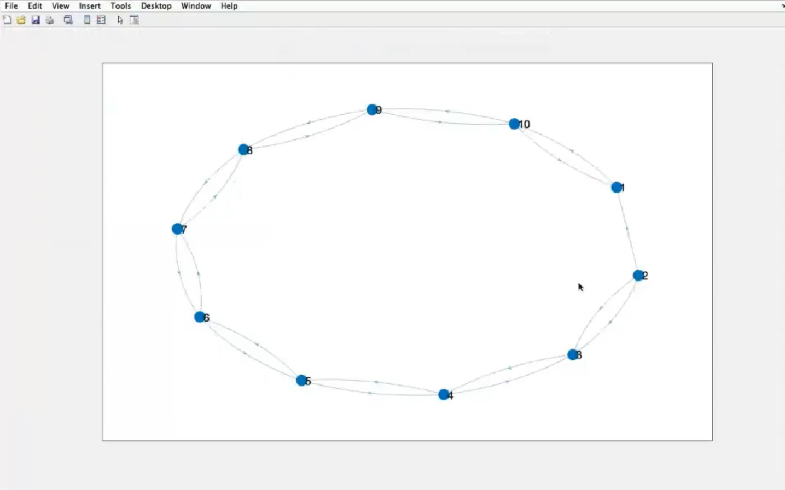Open the Property Inspector icon
The image size is (785, 490).
[x=134, y=20]
